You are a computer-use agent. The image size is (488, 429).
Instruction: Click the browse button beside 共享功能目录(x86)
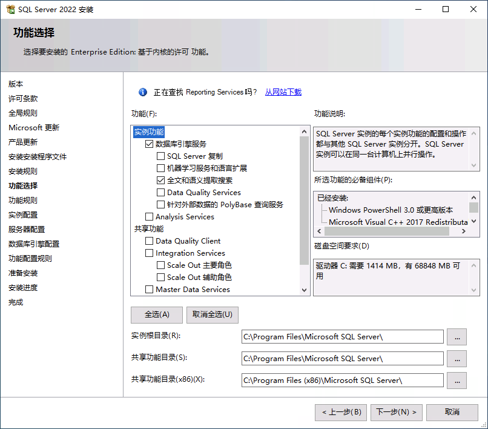coord(457,380)
